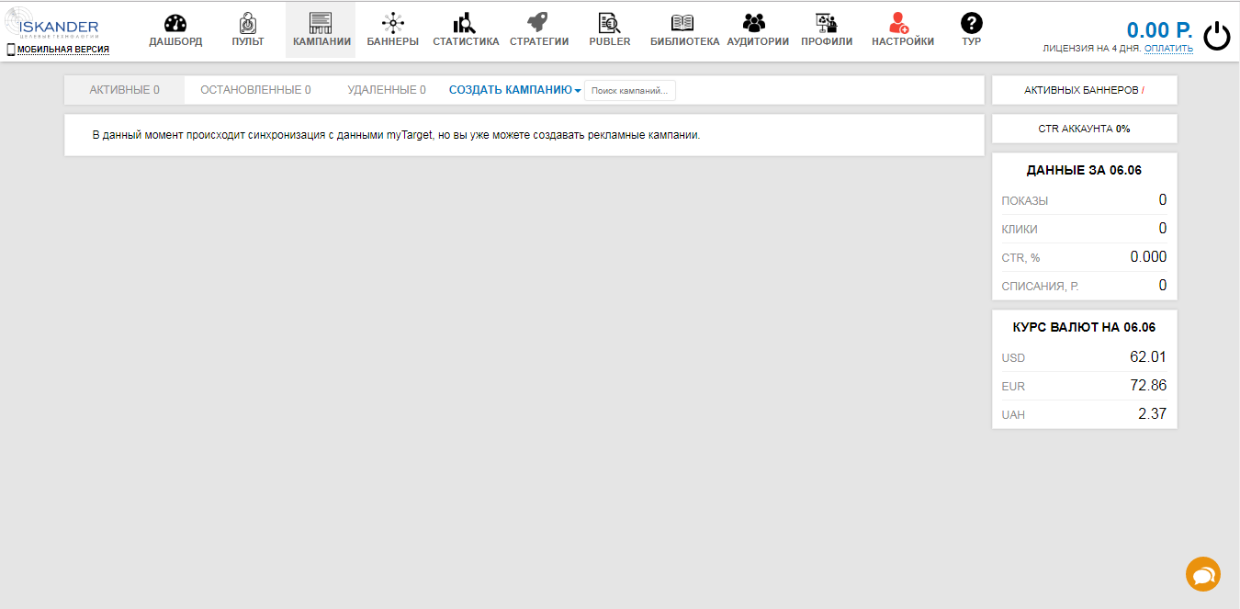
Task: Open the Publer search document icon
Action: point(609,23)
